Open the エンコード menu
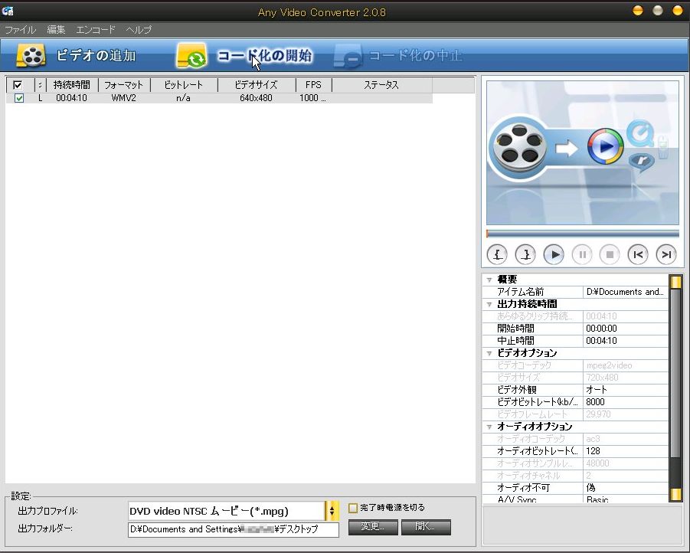The width and height of the screenshot is (690, 553). point(96,30)
